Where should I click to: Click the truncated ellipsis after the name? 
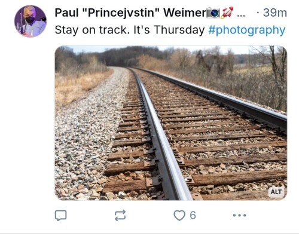[x=241, y=15]
